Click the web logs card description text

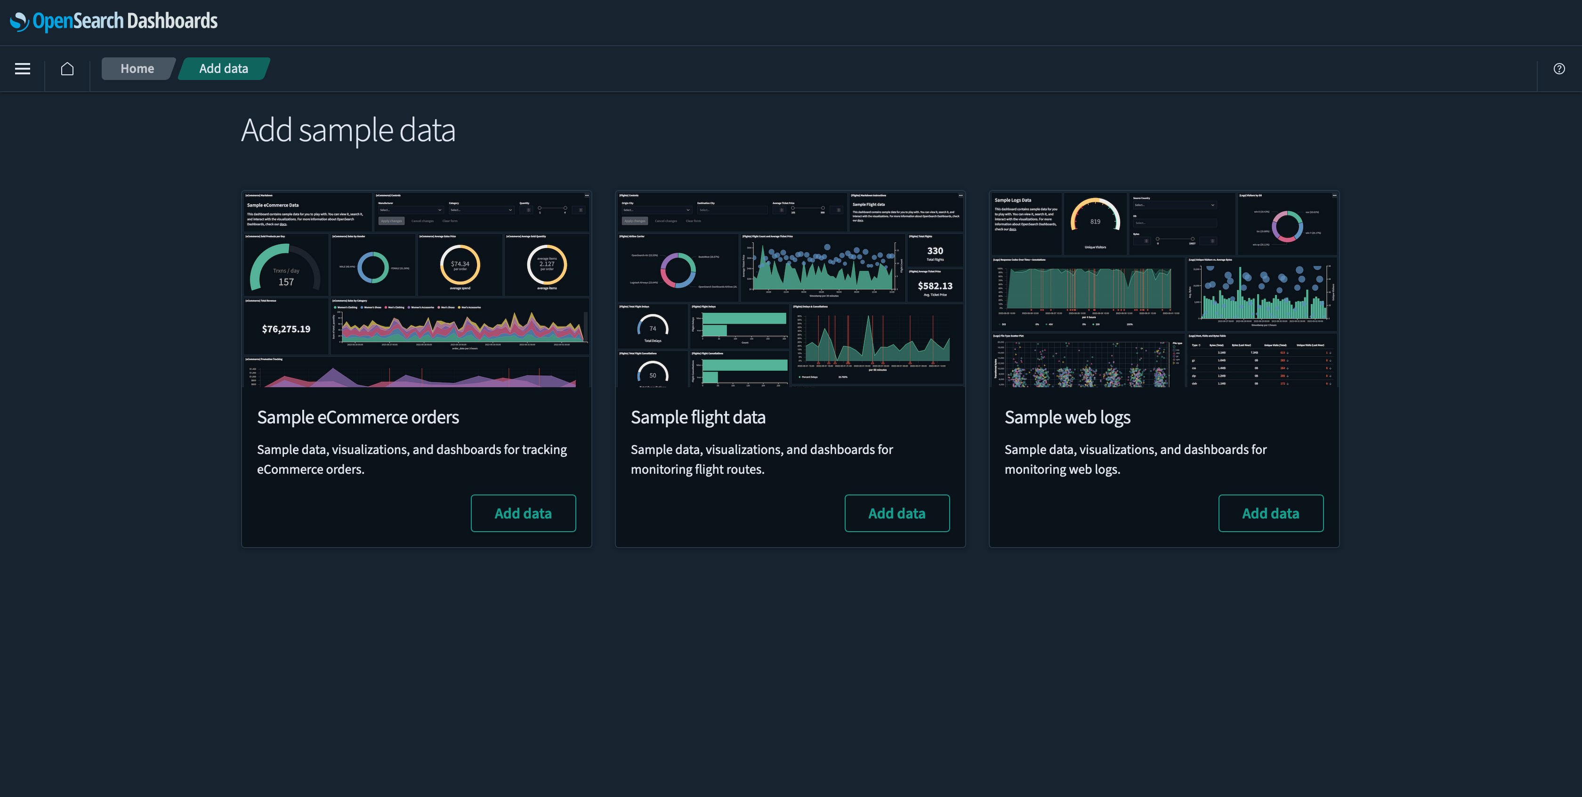1136,459
